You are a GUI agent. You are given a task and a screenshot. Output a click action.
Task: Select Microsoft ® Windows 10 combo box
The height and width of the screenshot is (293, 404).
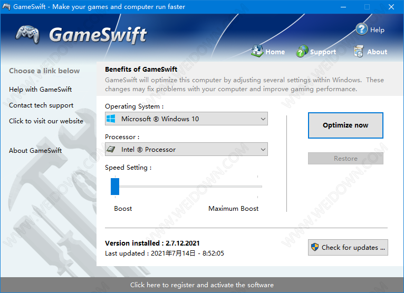click(186, 119)
